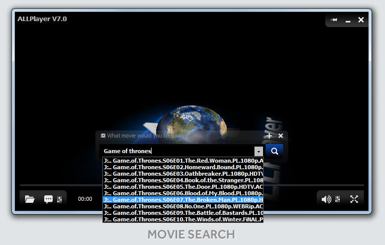
Task: Select S06E10 The Winds of Winter entry
Action: coord(183,219)
